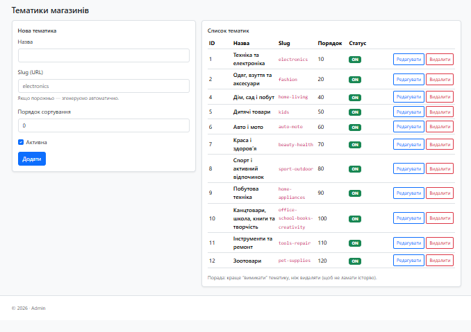The height and width of the screenshot is (332, 471).
Task: Delete the home-appliances theme
Action: pyautogui.click(x=440, y=193)
